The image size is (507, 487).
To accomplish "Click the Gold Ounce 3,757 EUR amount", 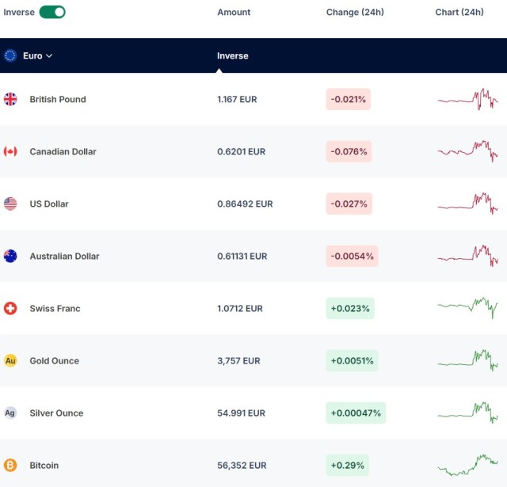I will tap(238, 360).
